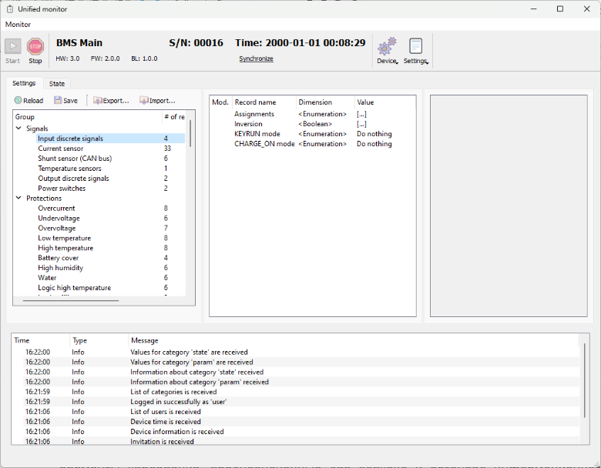The image size is (601, 468).
Task: Click the log Message column header
Action: [x=354, y=340]
